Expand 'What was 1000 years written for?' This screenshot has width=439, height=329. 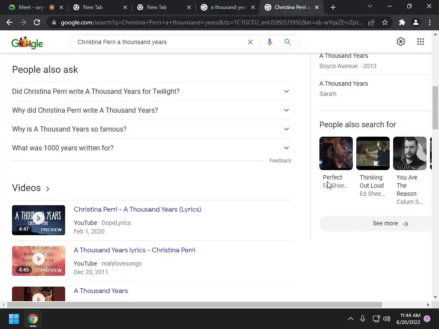click(152, 148)
